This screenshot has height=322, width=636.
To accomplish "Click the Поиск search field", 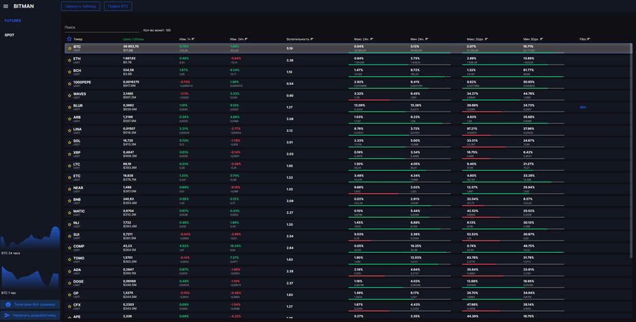I will tap(102, 28).
